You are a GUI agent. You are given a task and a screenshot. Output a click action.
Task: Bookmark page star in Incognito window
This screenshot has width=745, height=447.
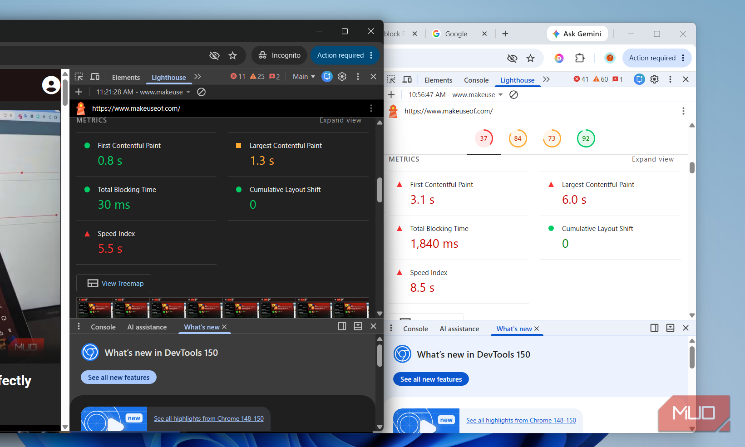click(232, 55)
